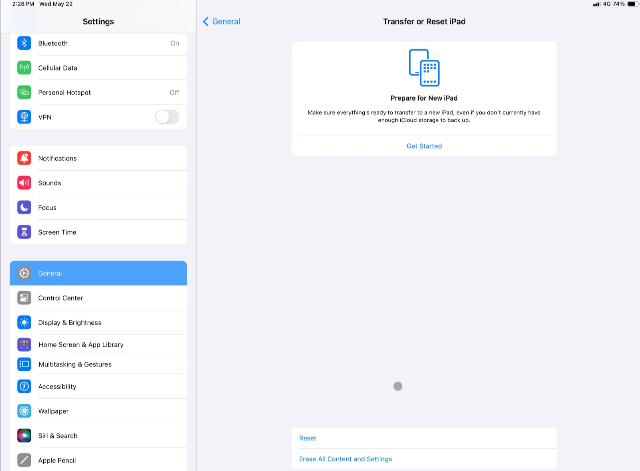Open Control Center settings

coord(98,298)
